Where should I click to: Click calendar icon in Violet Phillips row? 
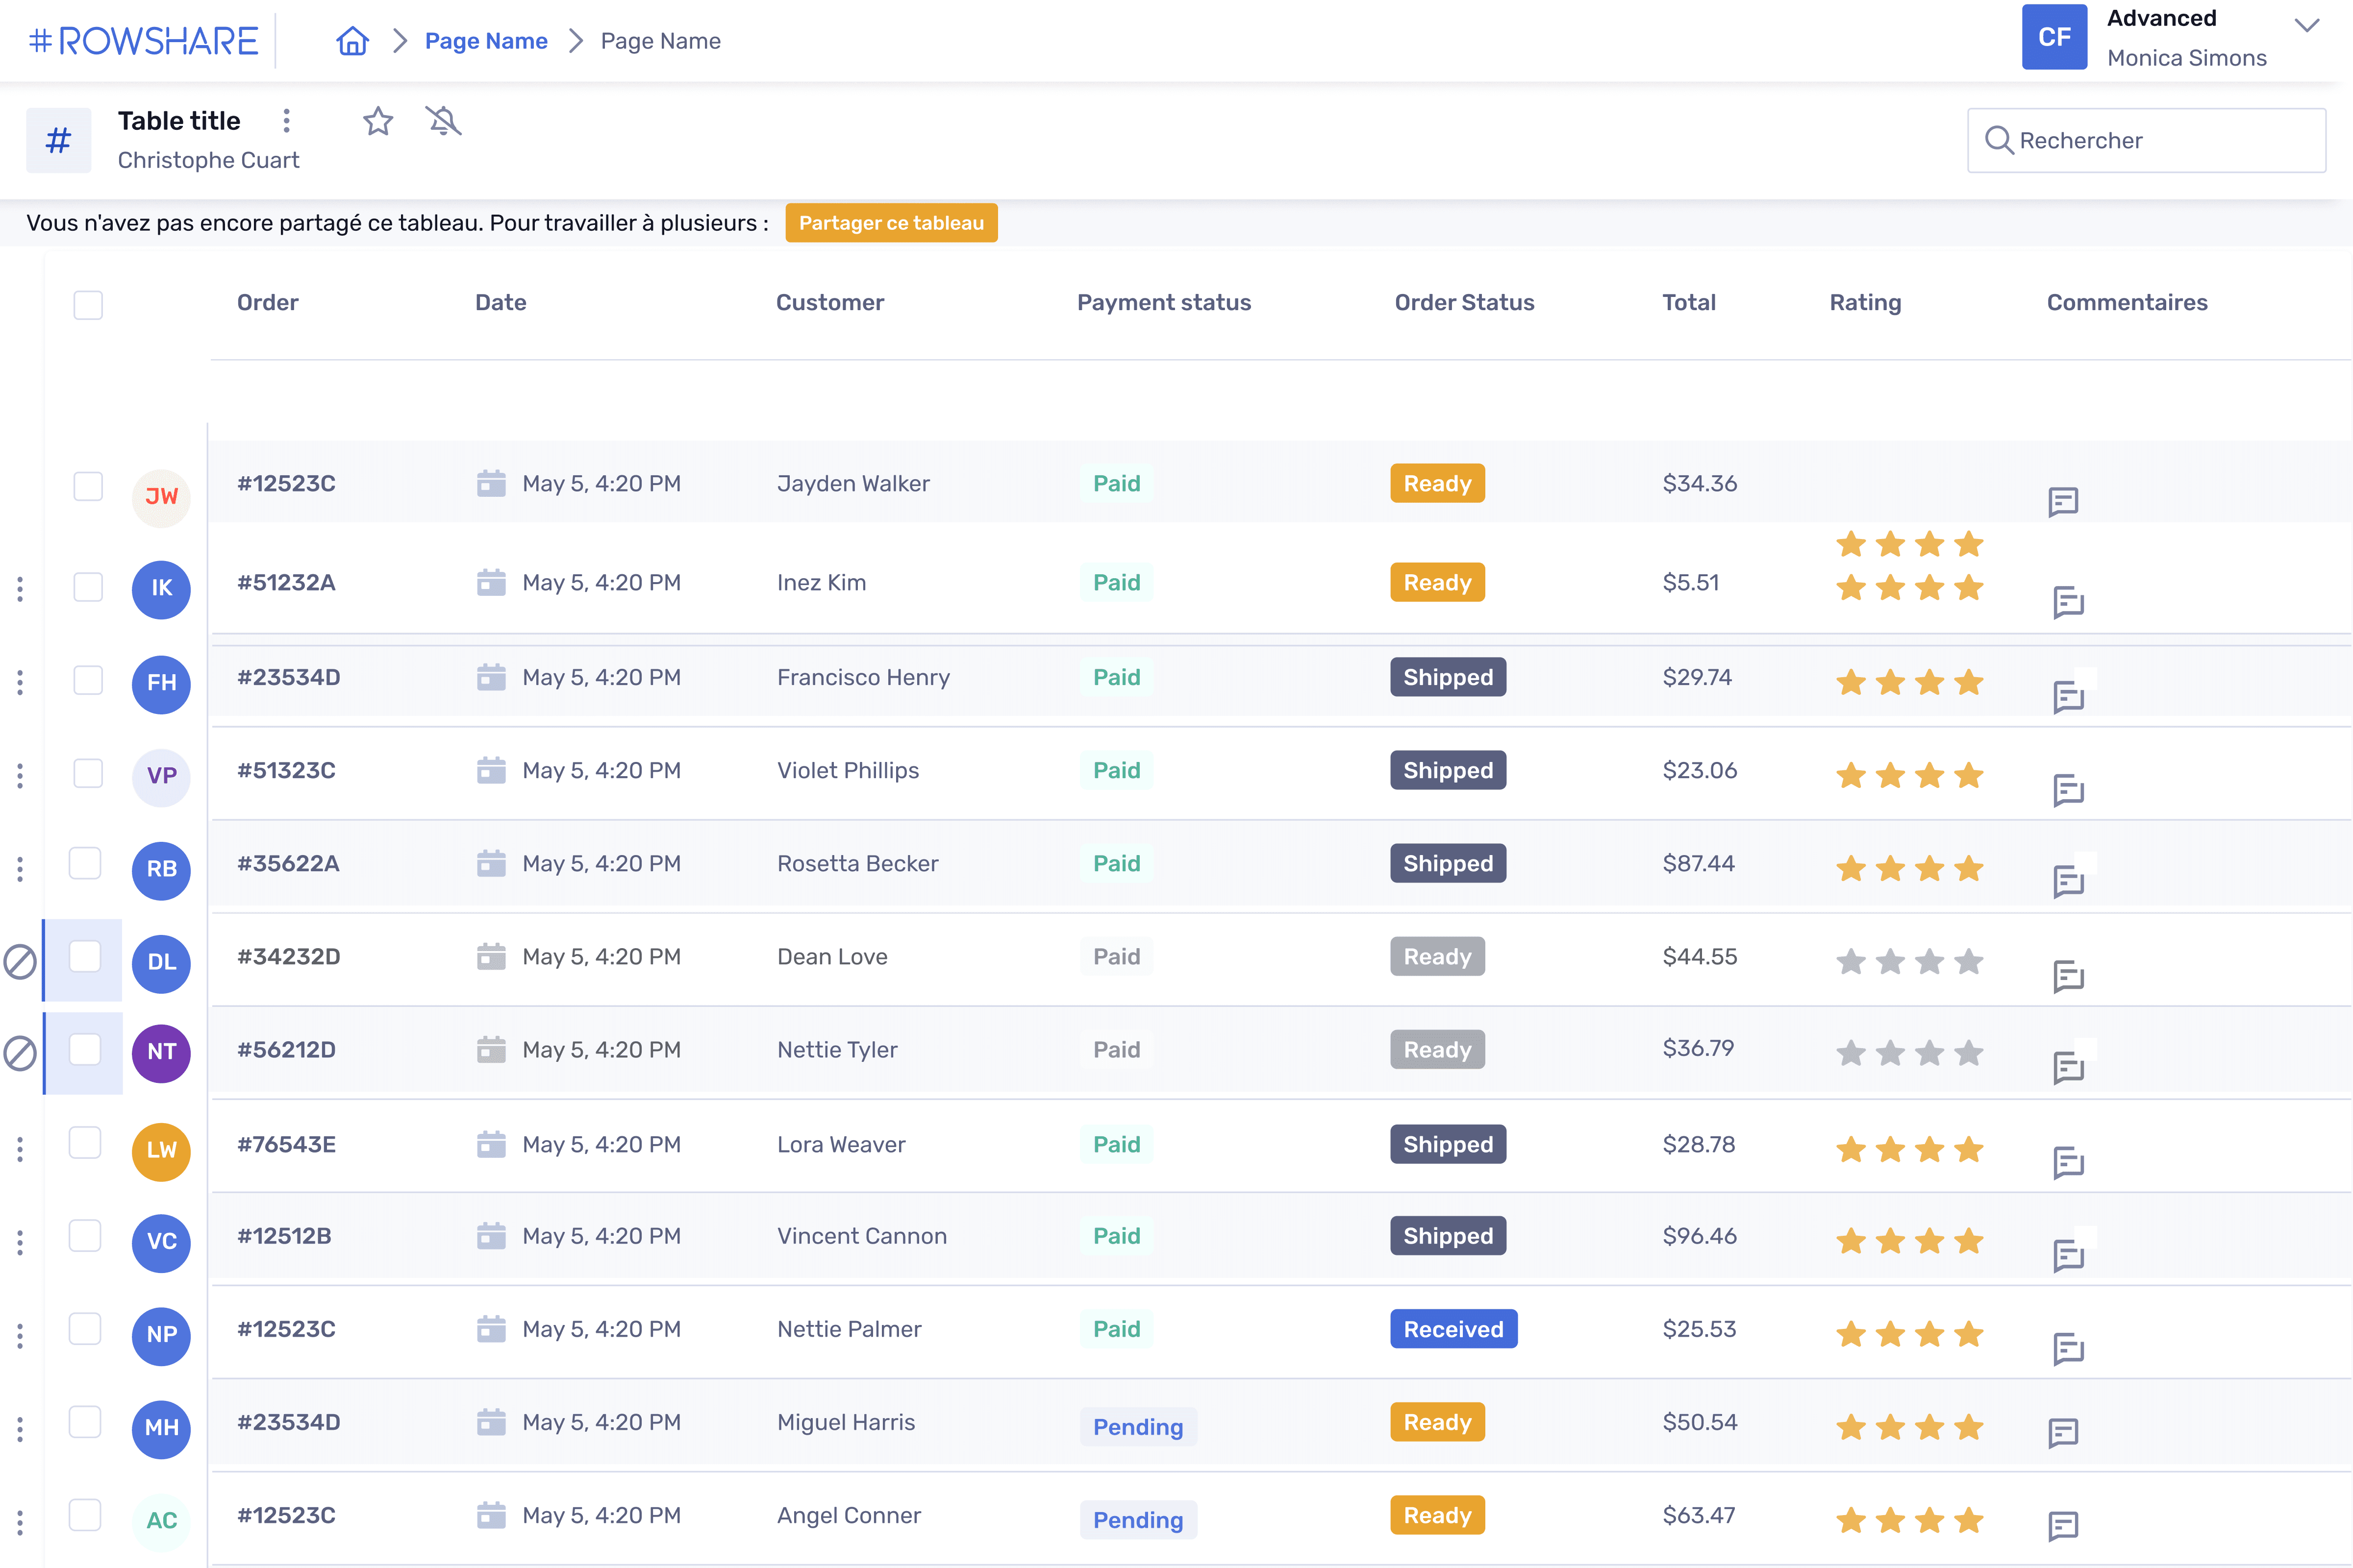pos(491,770)
